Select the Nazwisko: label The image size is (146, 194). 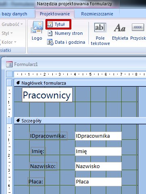pyautogui.click(x=43, y=166)
